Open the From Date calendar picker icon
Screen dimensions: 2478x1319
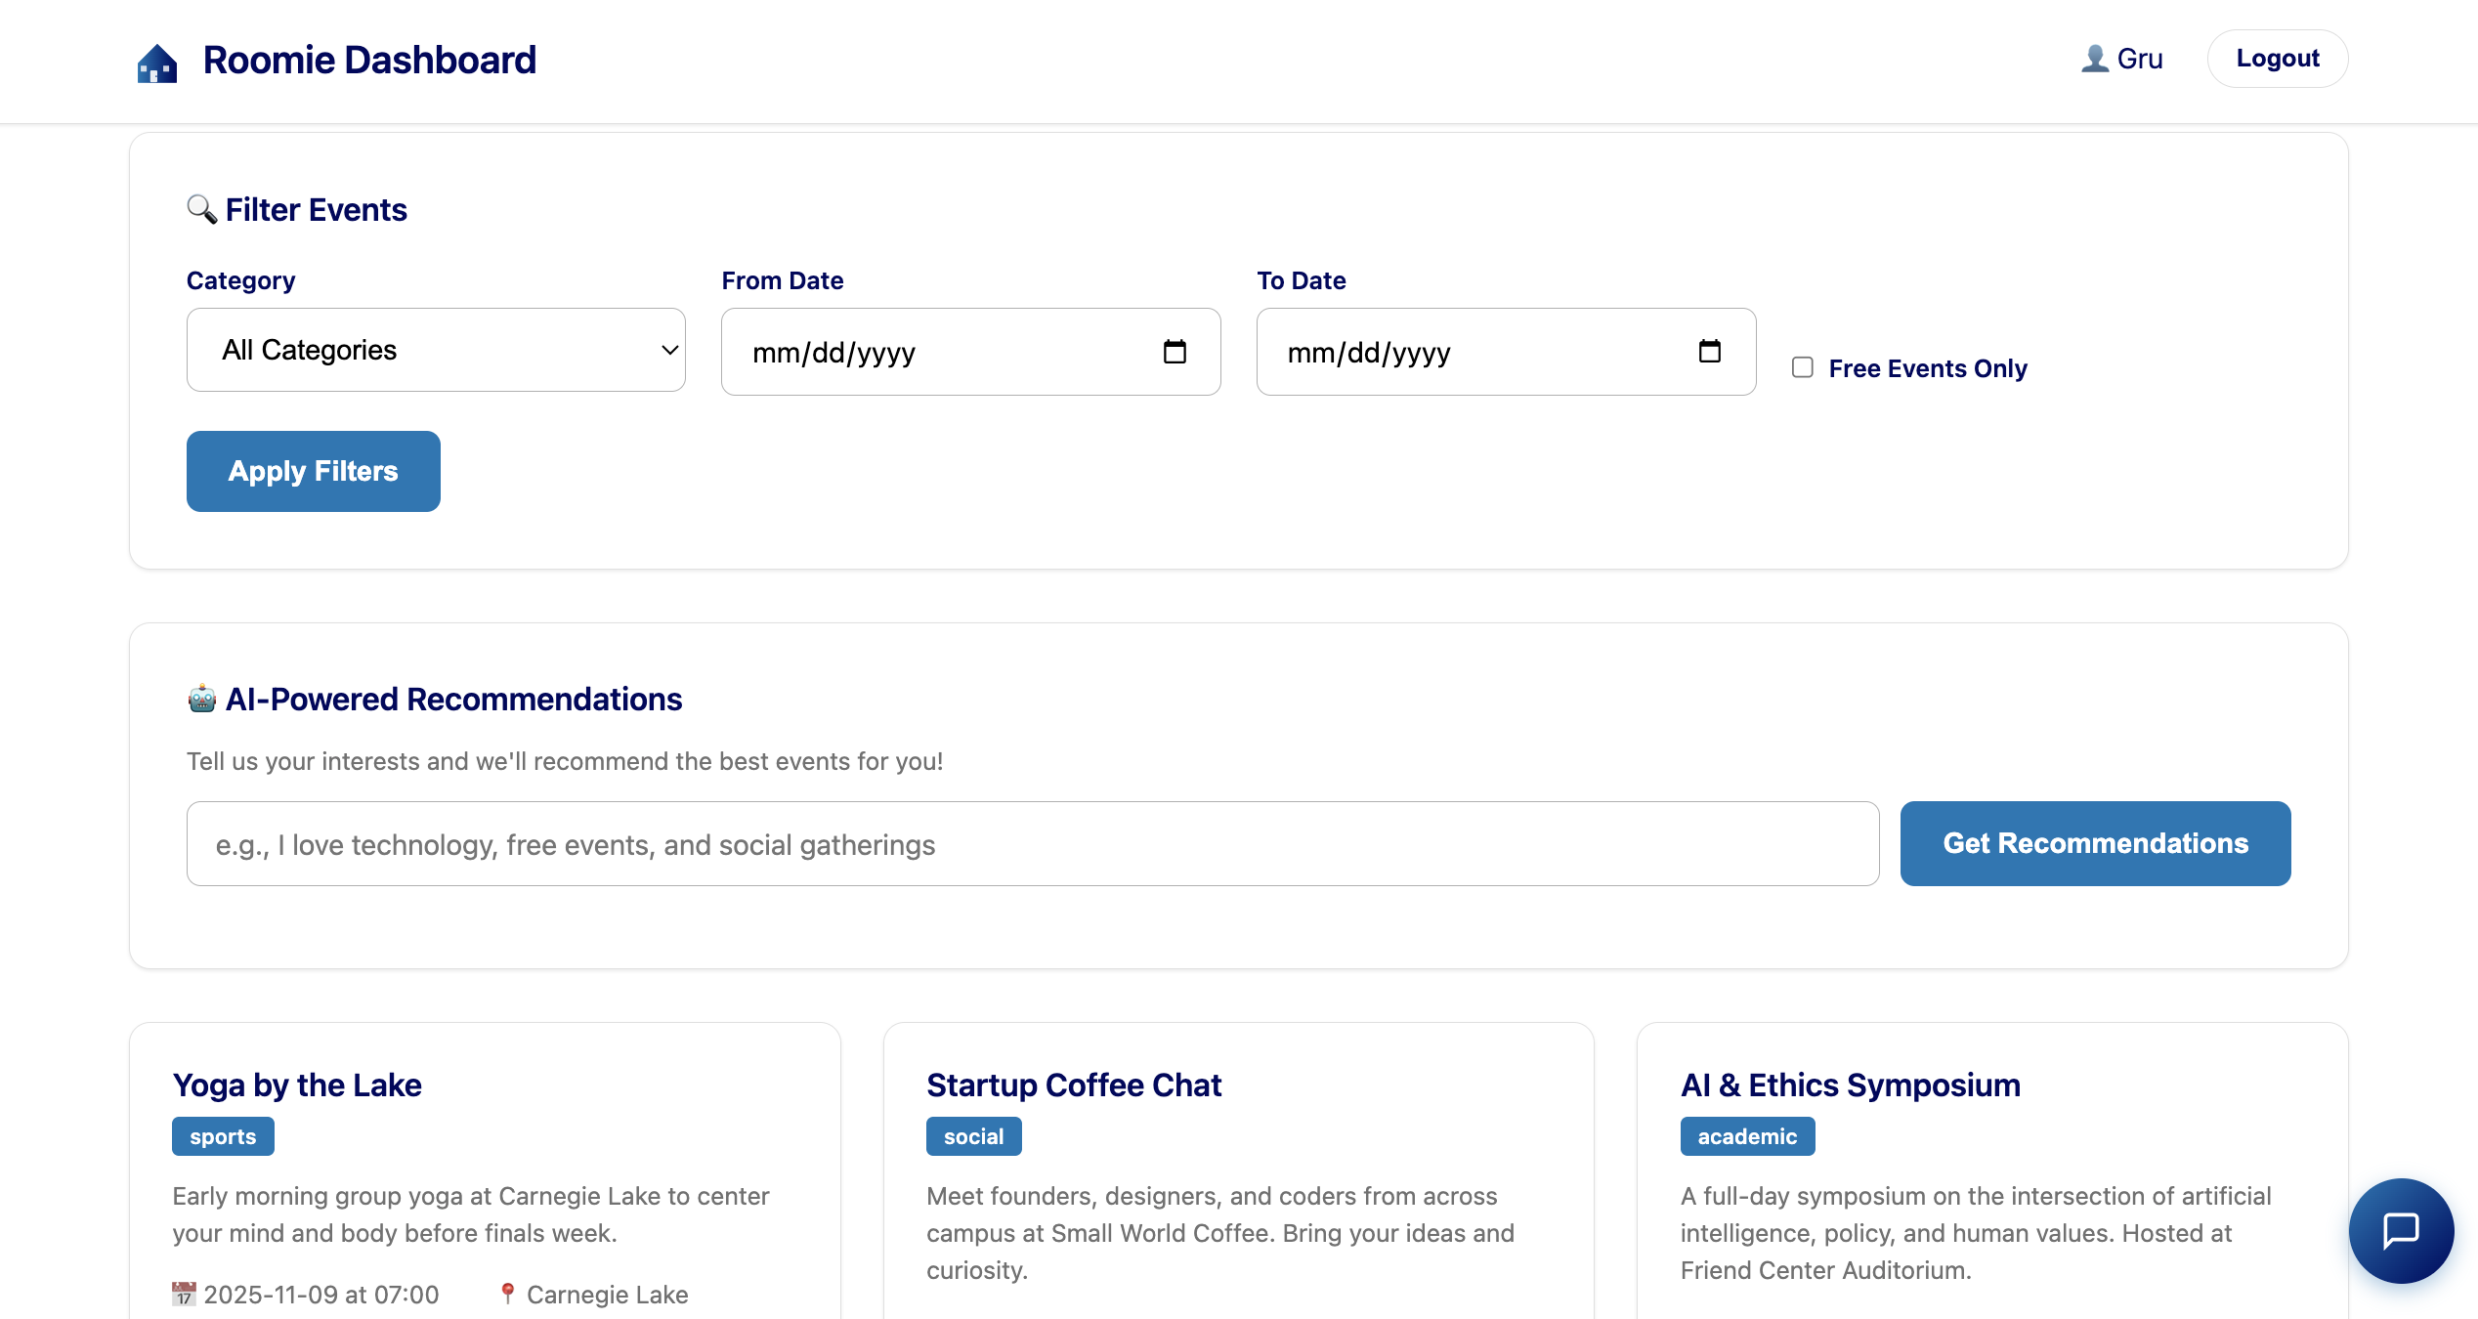[1175, 352]
